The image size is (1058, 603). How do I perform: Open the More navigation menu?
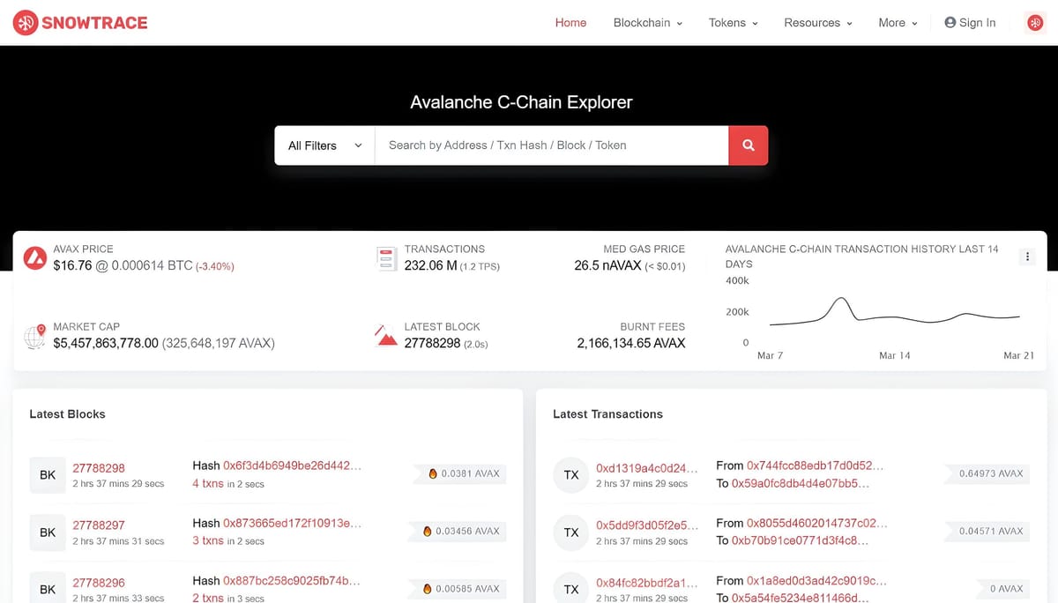coord(897,23)
